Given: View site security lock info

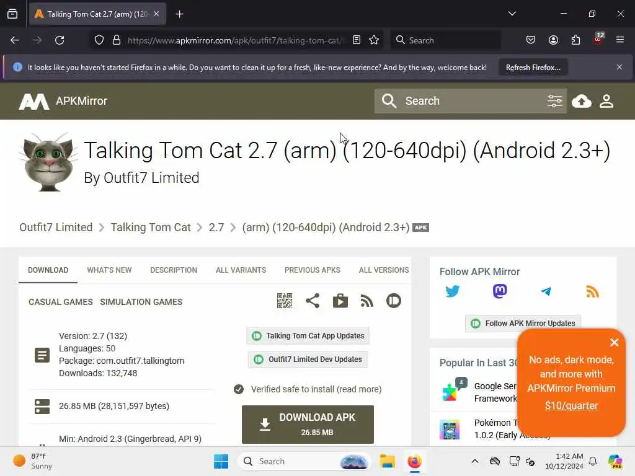Looking at the screenshot, I should [x=117, y=40].
